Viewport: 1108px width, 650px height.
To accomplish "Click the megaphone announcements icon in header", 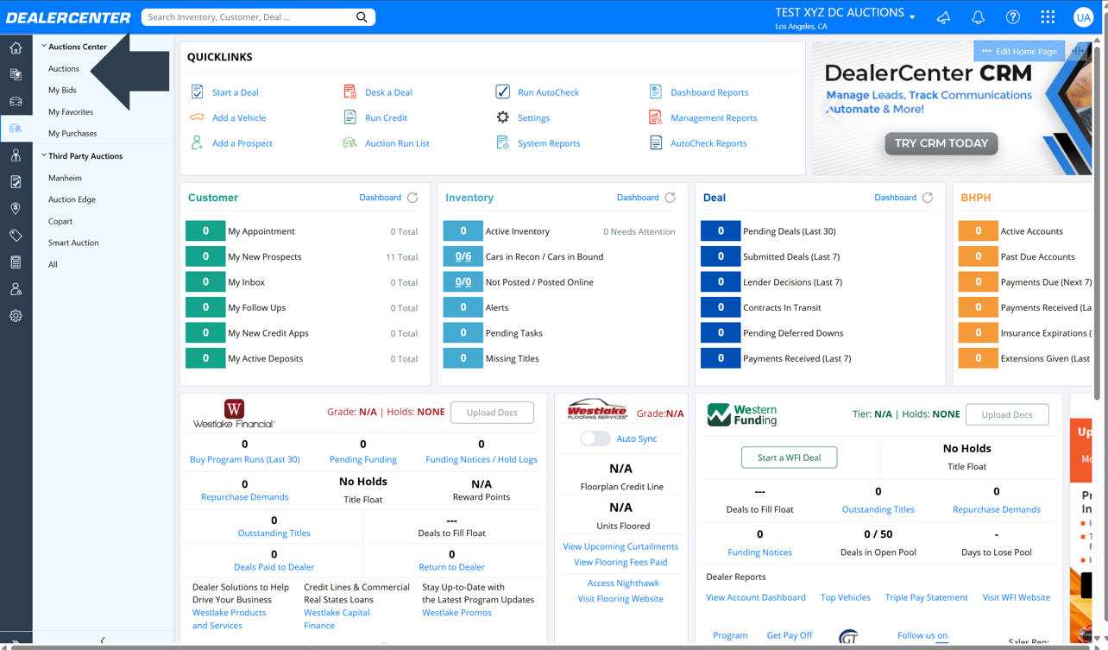I will 943,17.
